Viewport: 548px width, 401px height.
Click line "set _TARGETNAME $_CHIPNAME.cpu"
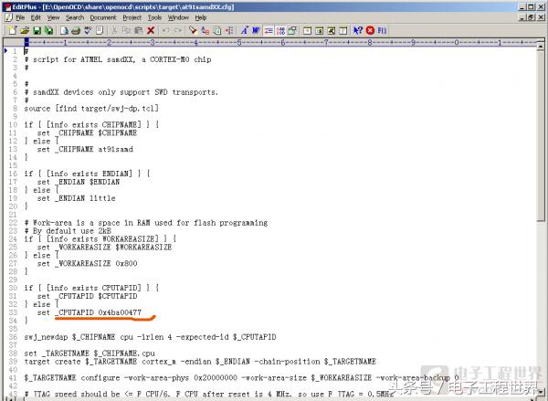click(90, 354)
